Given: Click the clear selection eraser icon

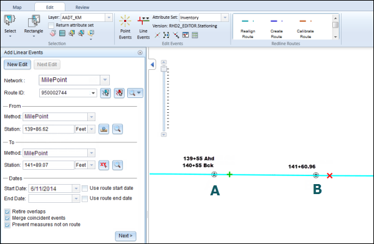Looking at the screenshot, I should click(53, 33).
